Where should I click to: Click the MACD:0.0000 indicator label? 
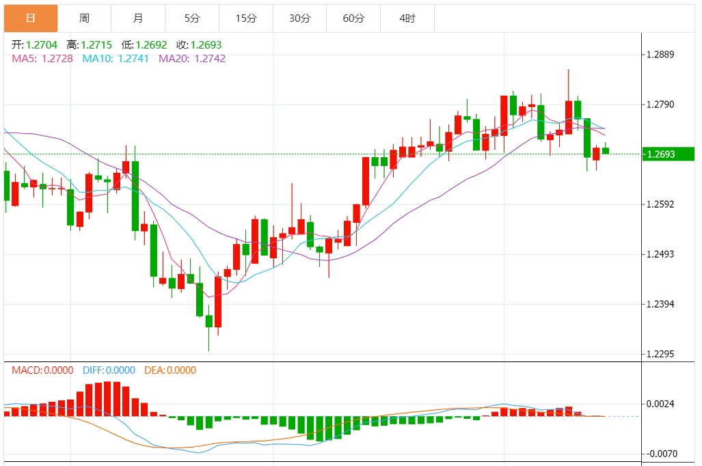tap(42, 370)
